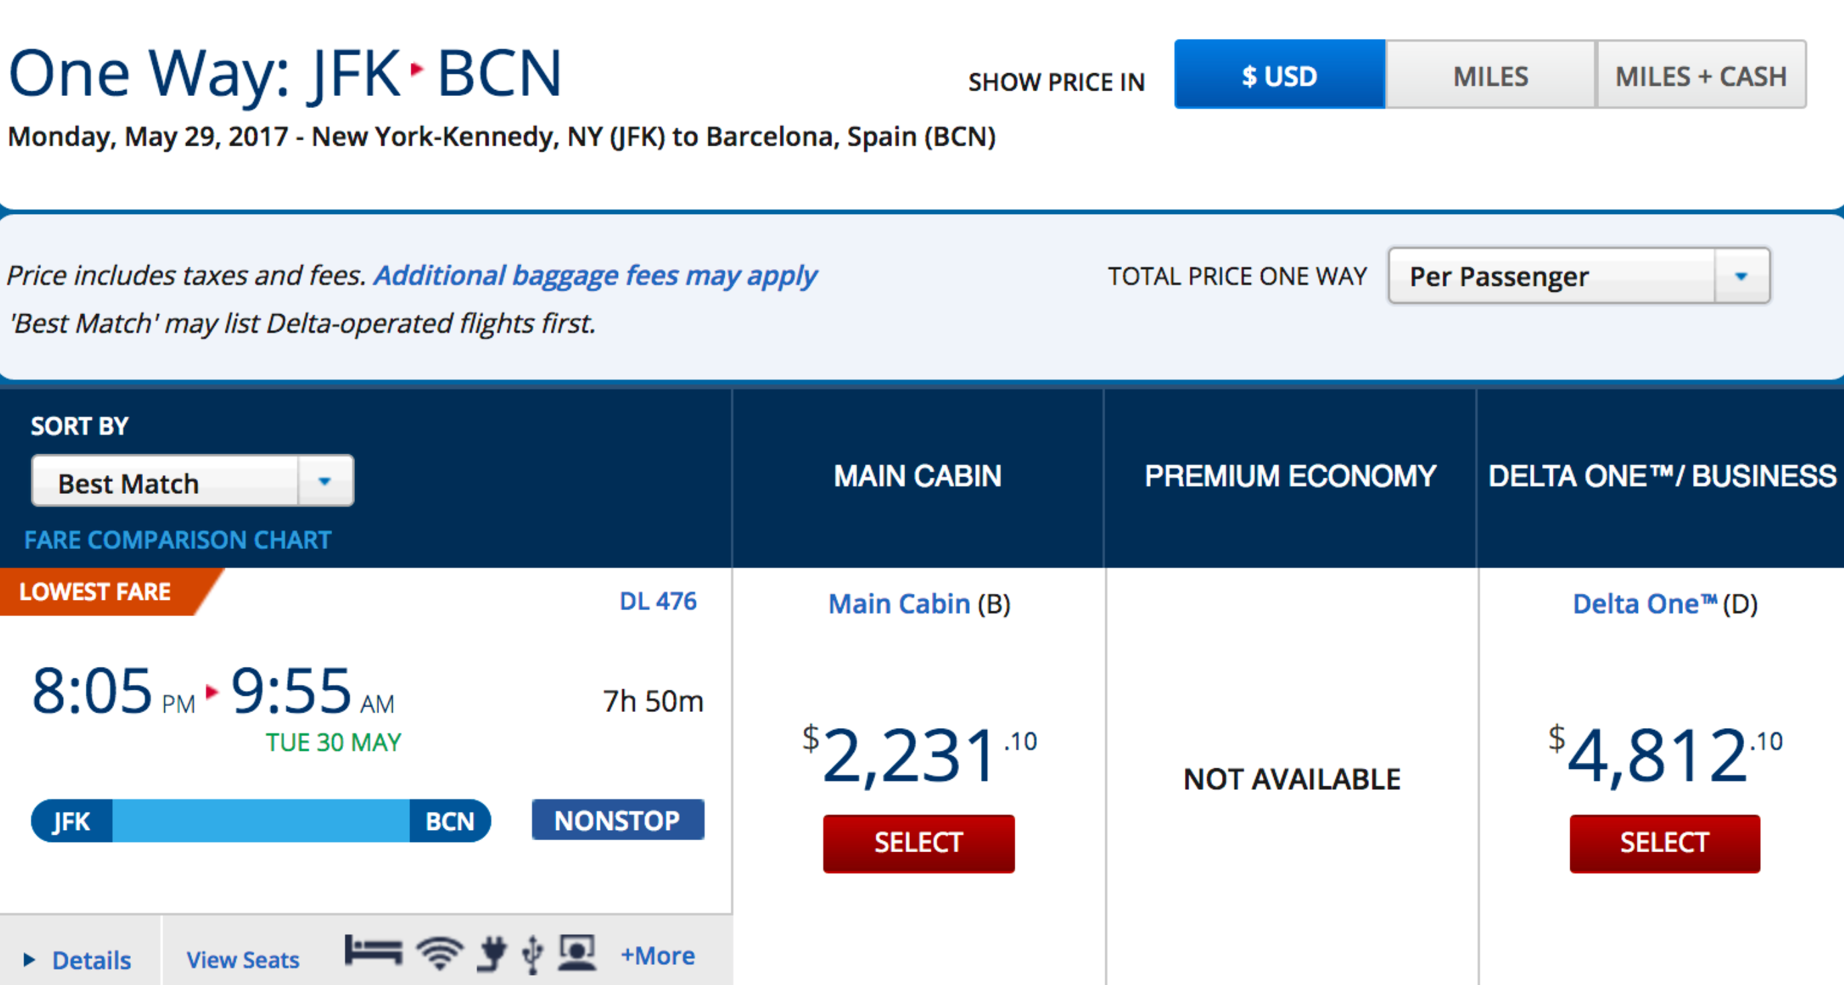This screenshot has width=1844, height=985.
Task: Click the USB port amenity icon
Action: pyautogui.click(x=533, y=955)
